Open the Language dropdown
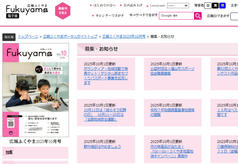Viewport: 238px width, 164px height. tap(178, 6)
